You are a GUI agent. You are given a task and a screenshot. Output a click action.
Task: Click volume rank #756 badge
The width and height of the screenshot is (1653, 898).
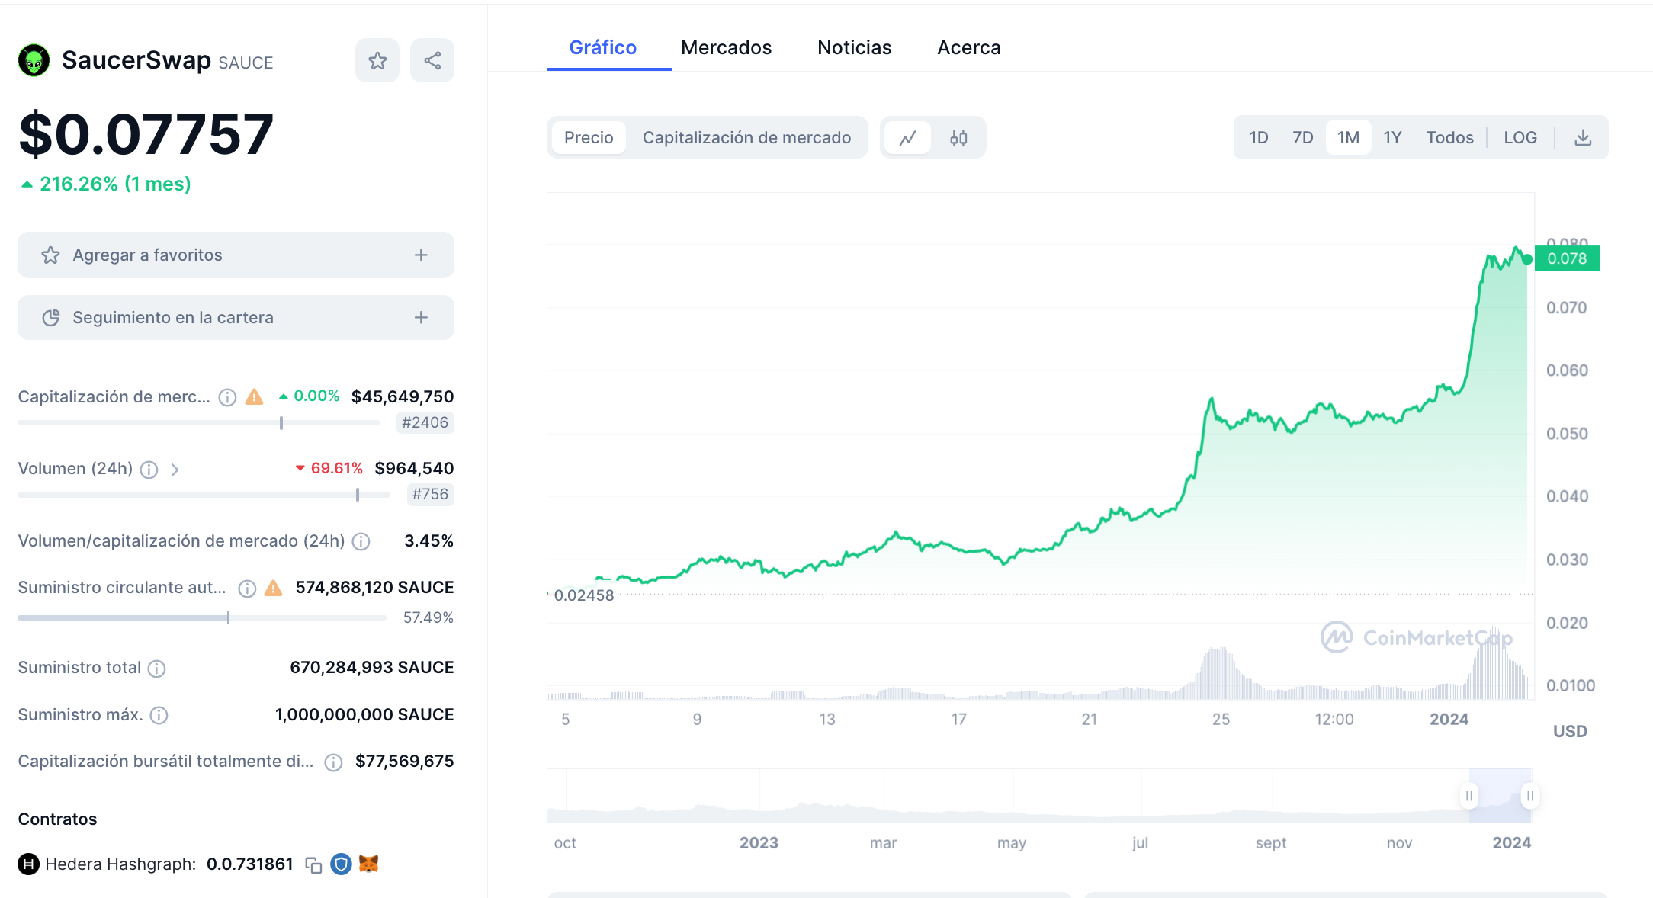pos(430,495)
